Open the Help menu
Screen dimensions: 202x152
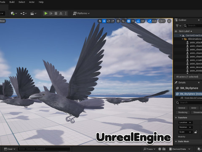pyautogui.click(x=41, y=2)
